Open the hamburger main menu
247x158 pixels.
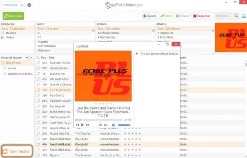244,16
